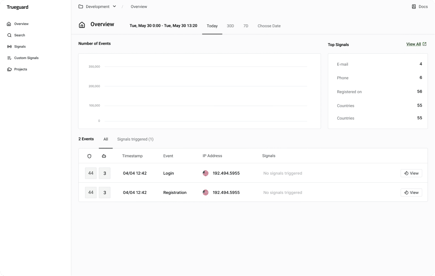
Task: Click View on the Login event row
Action: pyautogui.click(x=411, y=173)
